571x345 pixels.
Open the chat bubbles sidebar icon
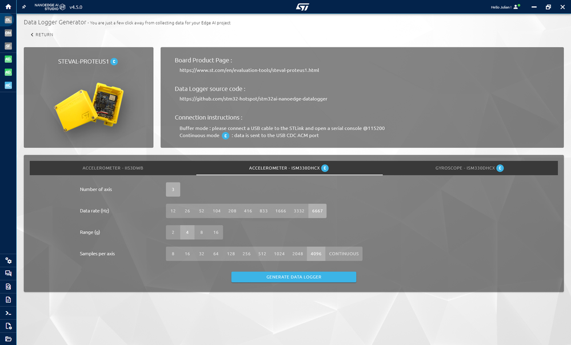[8, 273]
